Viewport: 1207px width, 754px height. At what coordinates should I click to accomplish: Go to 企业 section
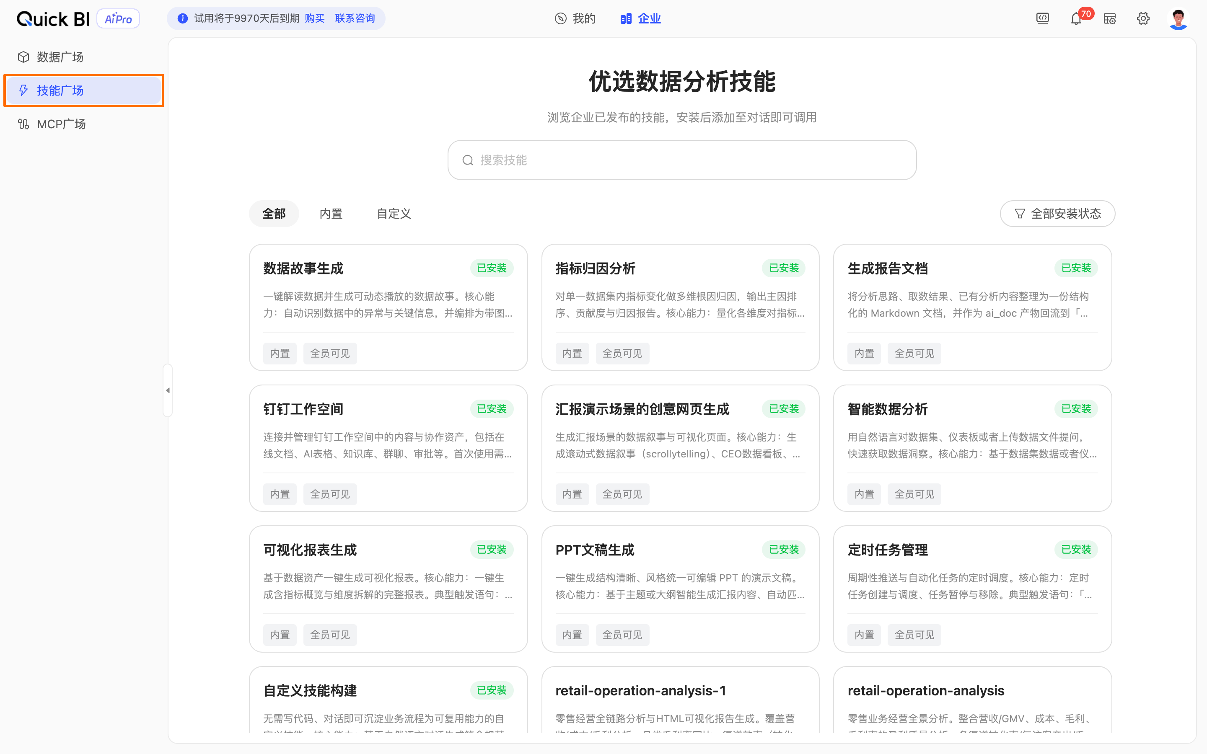[x=641, y=19]
